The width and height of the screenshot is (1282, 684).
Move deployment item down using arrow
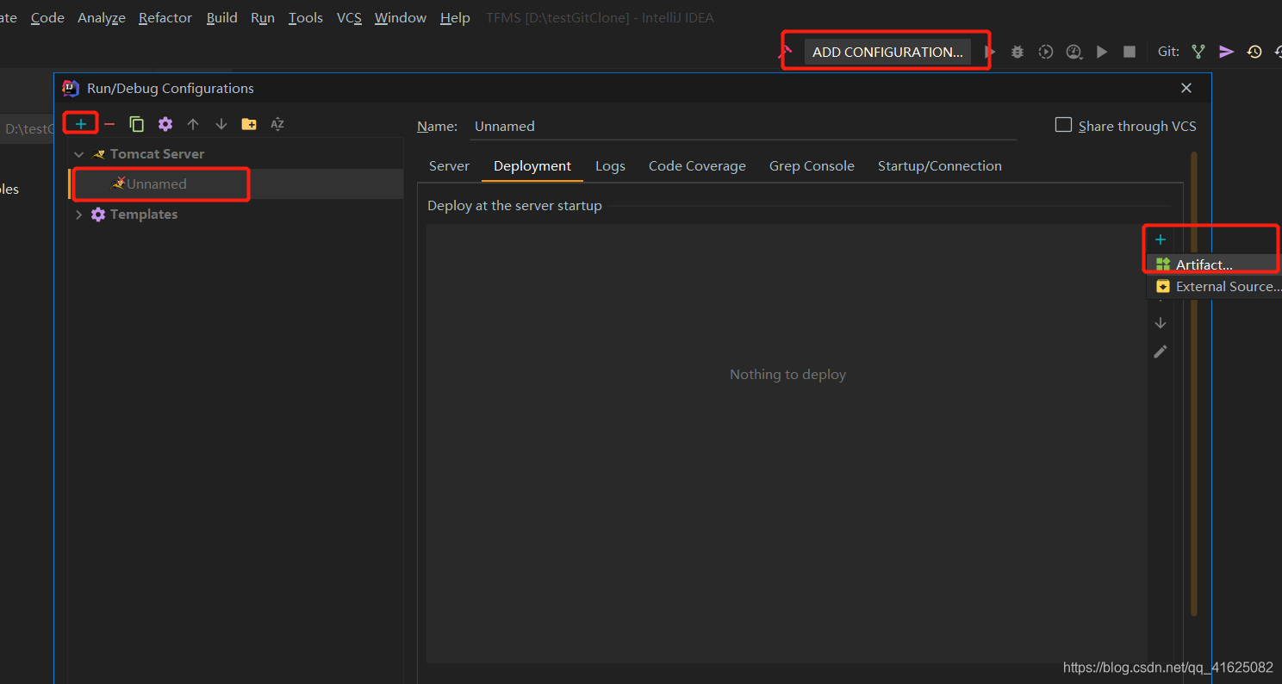(x=1161, y=323)
